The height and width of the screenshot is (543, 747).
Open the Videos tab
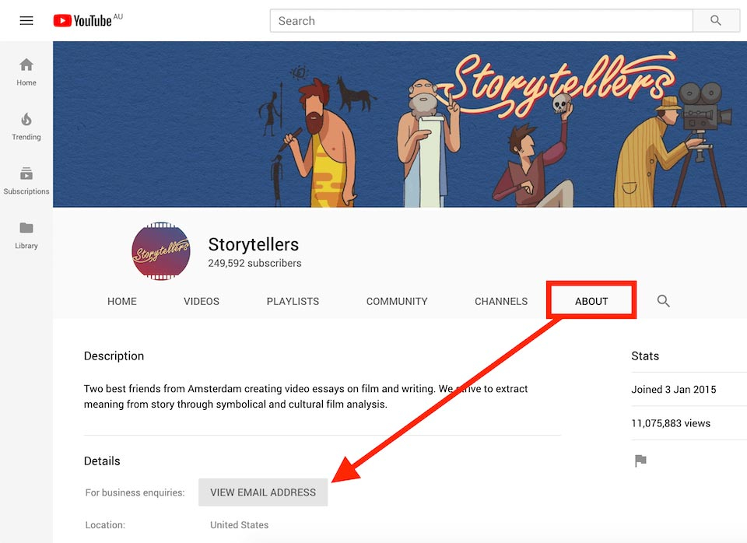point(202,301)
